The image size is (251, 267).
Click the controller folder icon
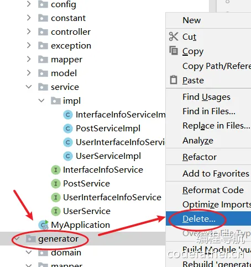point(43,31)
